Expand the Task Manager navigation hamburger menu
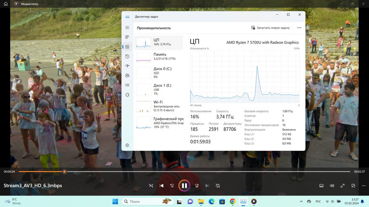The width and height of the screenshot is (369, 207). click(x=127, y=28)
